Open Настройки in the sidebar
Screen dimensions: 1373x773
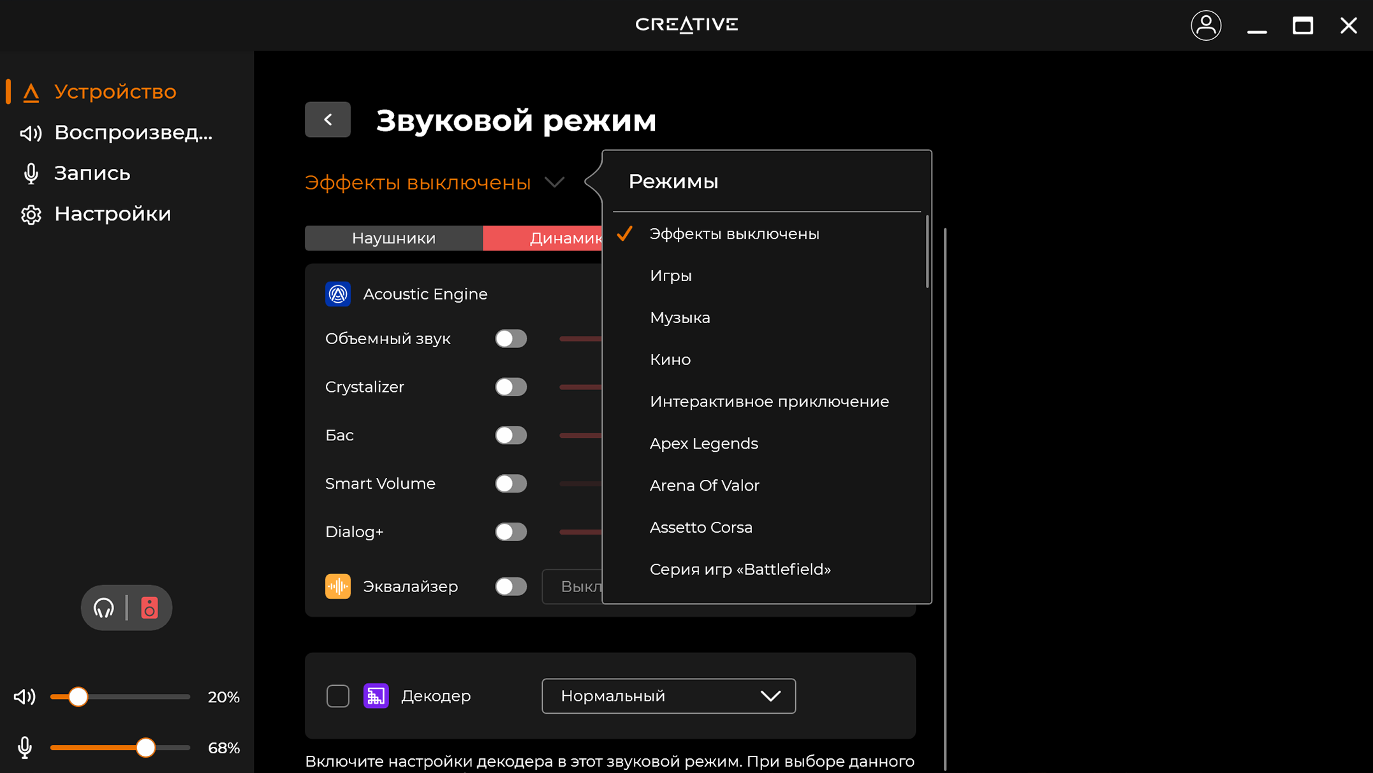112,214
